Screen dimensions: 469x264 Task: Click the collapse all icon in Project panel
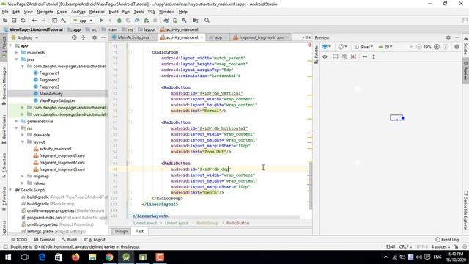[x=84, y=37]
